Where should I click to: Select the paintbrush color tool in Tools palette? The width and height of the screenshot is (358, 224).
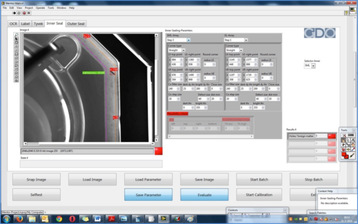[352, 155]
